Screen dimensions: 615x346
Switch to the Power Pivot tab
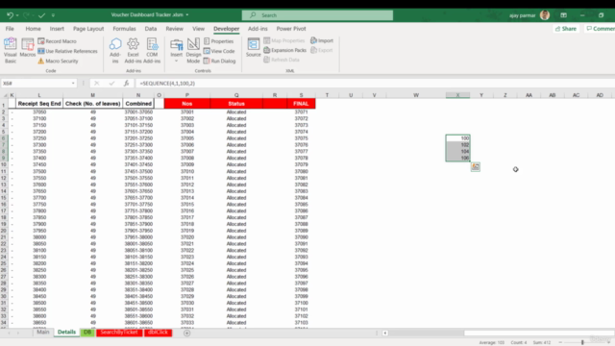coord(291,29)
